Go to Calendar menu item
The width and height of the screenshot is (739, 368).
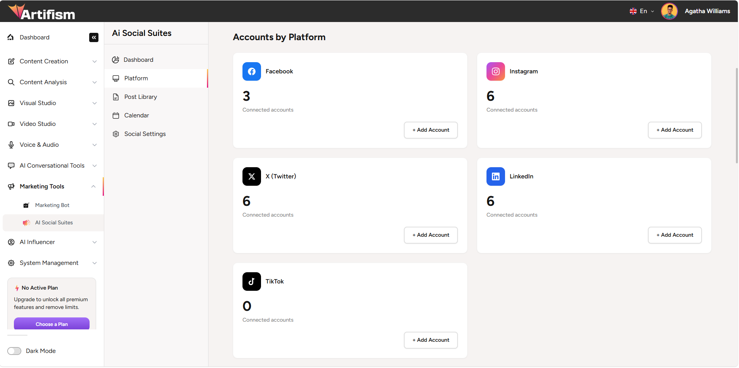[x=136, y=115]
